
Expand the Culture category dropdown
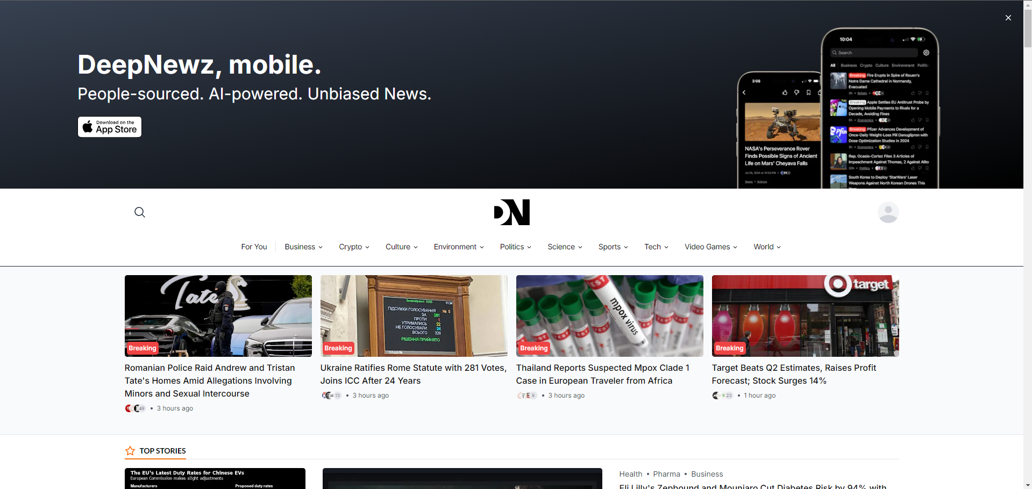tap(402, 247)
